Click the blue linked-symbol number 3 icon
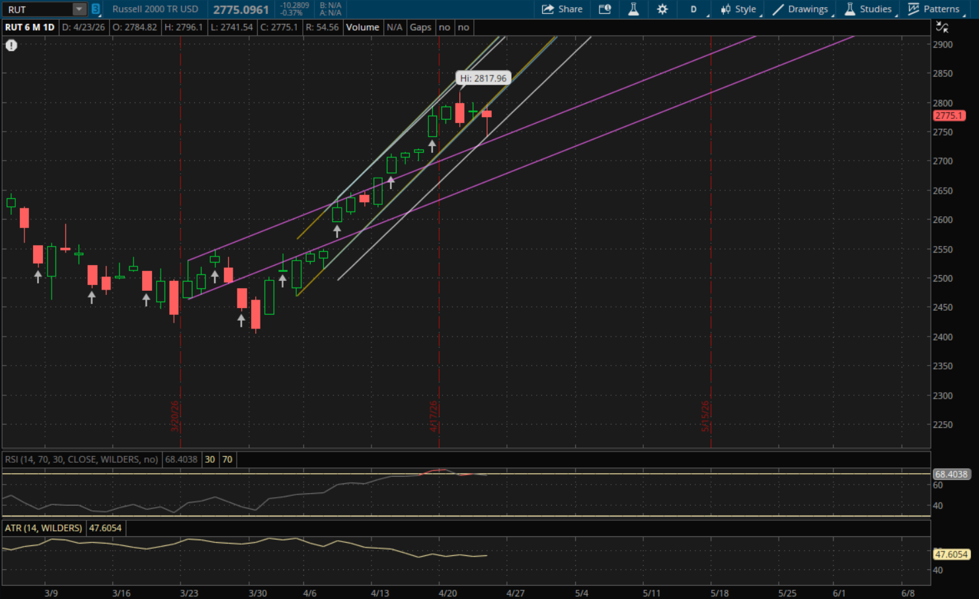The width and height of the screenshot is (979, 599). pos(96,9)
